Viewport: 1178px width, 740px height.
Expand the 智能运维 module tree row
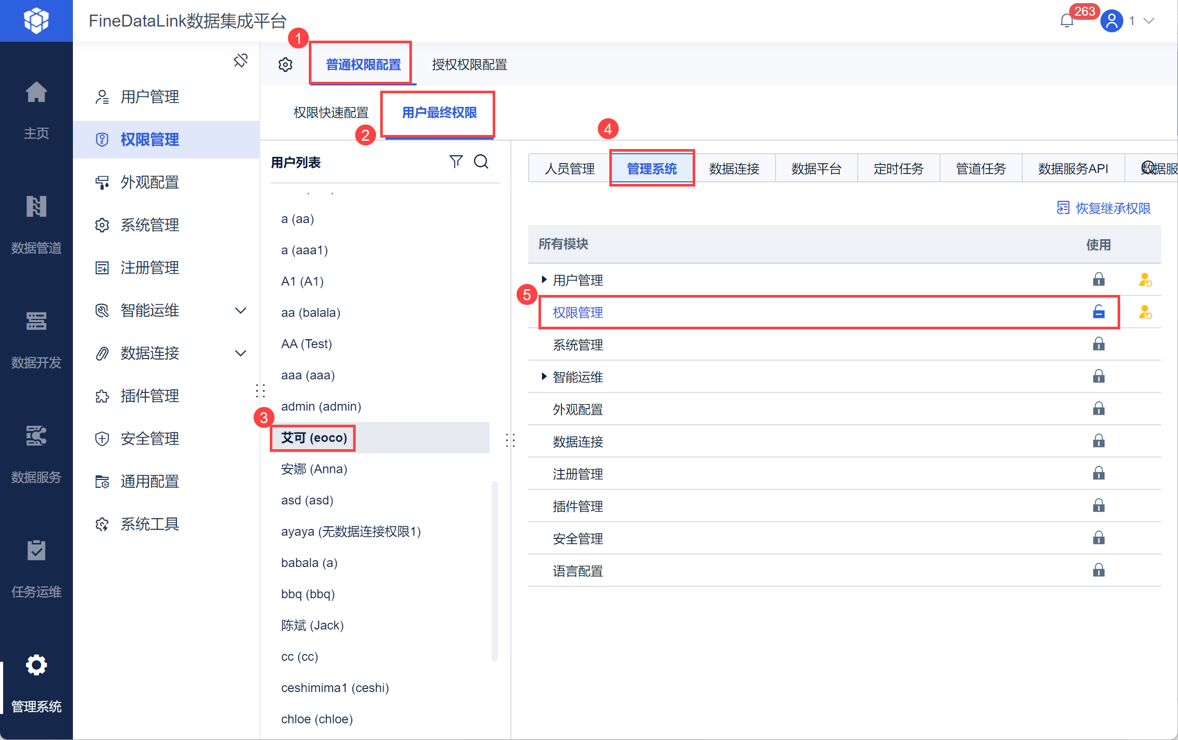[544, 377]
